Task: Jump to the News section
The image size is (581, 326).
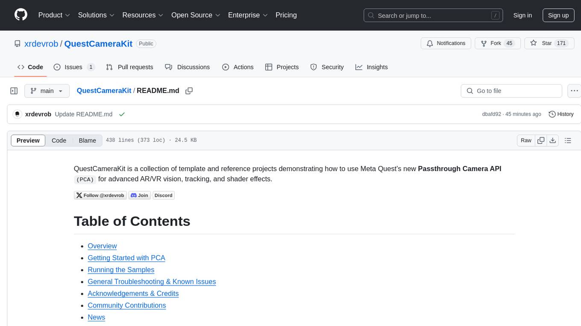Action: [97, 317]
